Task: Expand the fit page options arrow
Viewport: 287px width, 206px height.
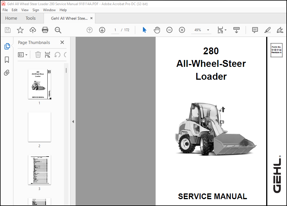Action: (225, 30)
